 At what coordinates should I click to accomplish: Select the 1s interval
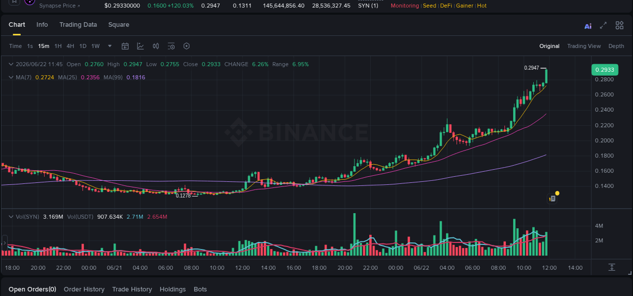pyautogui.click(x=30, y=46)
